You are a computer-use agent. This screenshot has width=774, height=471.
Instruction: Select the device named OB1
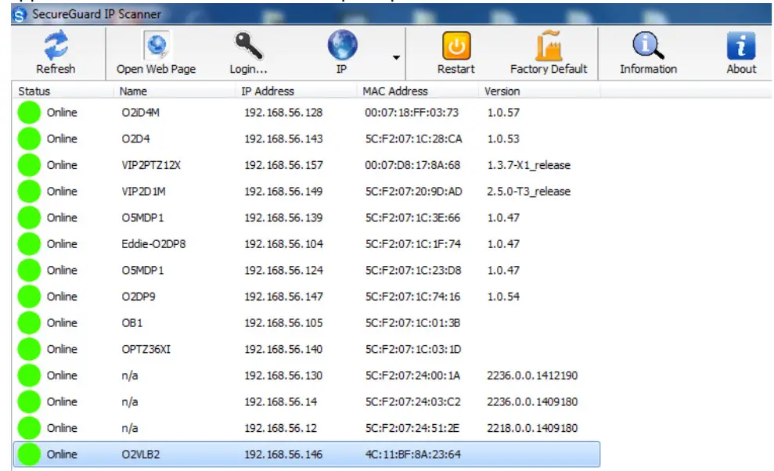pos(131,323)
